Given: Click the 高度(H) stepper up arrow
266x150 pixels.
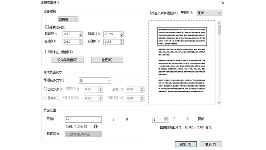Looking at the screenshot, I should point(142,88).
